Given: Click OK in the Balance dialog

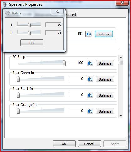Looking at the screenshot, I should [32, 43].
